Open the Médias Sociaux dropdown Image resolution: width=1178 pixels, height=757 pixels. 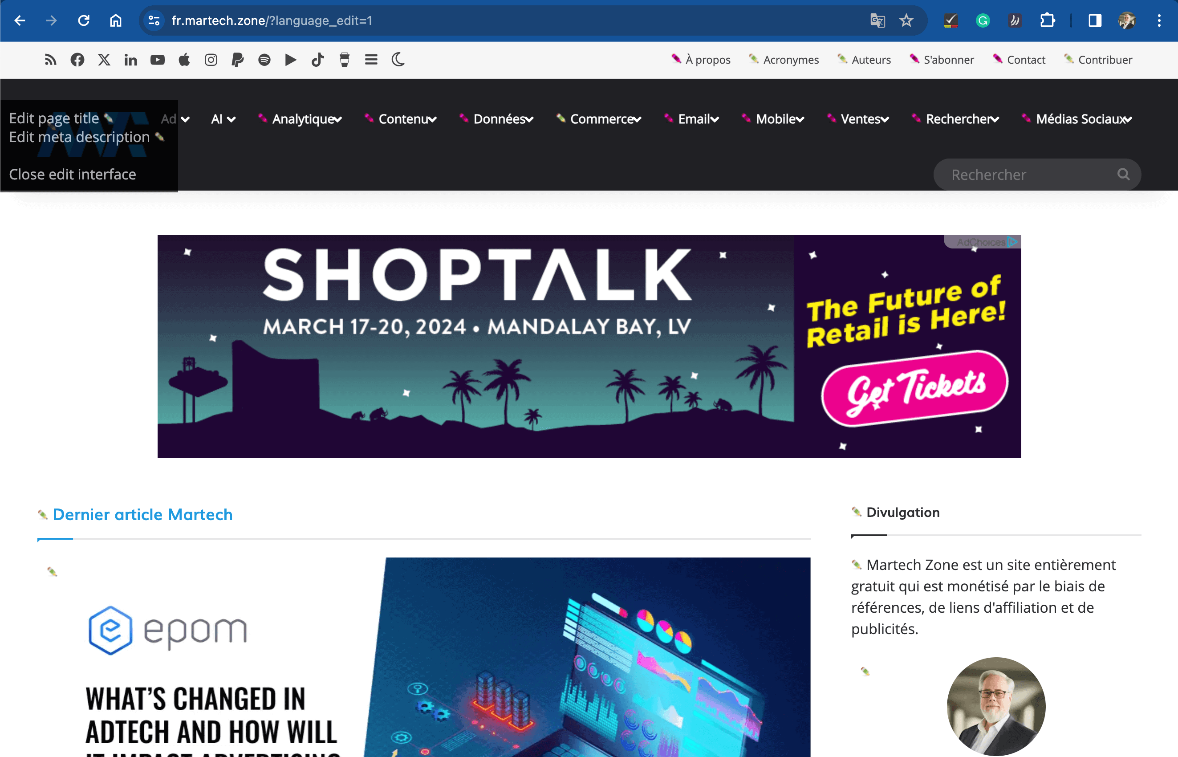[x=1077, y=119]
